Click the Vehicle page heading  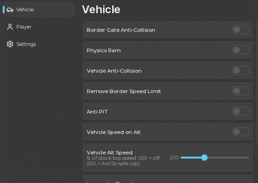click(x=101, y=10)
